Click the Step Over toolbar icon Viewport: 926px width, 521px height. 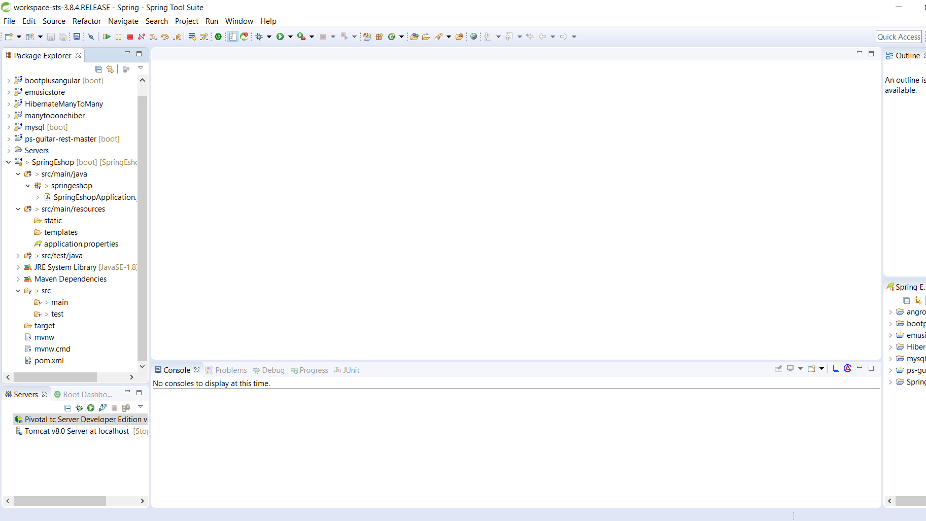(165, 37)
